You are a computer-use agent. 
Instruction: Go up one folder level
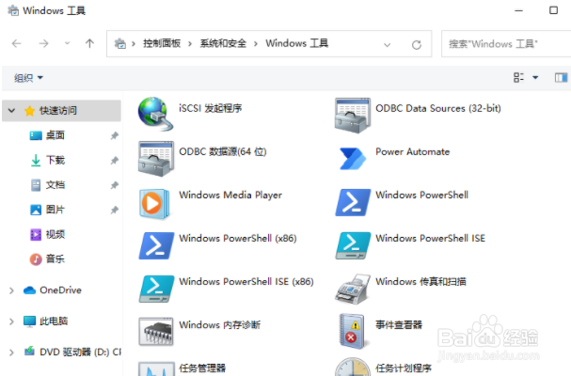(x=89, y=43)
